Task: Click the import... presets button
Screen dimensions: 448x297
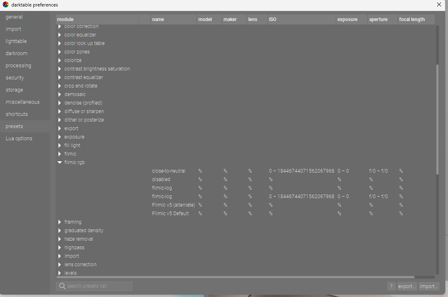Action: [429, 286]
